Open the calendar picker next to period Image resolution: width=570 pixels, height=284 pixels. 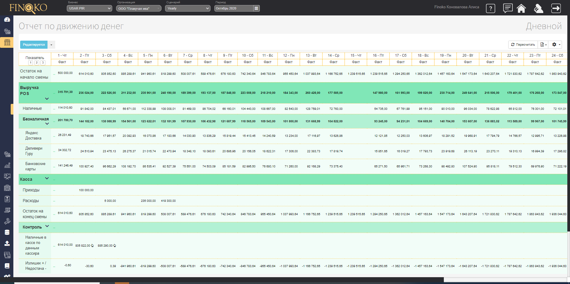(256, 8)
